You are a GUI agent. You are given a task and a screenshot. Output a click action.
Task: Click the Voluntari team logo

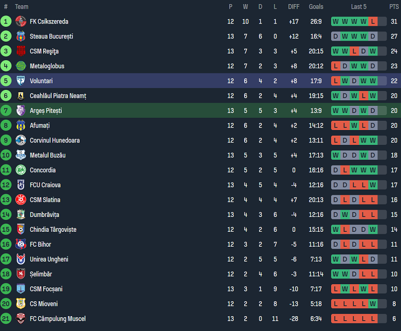pos(21,81)
